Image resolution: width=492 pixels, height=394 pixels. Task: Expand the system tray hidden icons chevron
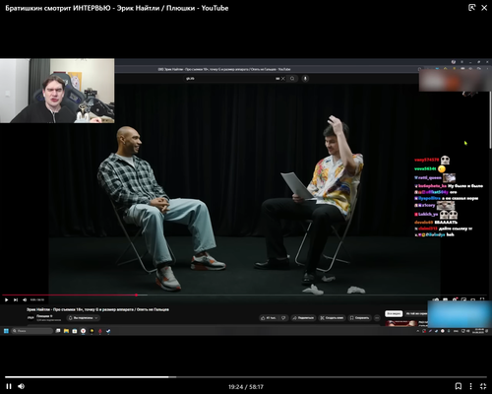418,331
